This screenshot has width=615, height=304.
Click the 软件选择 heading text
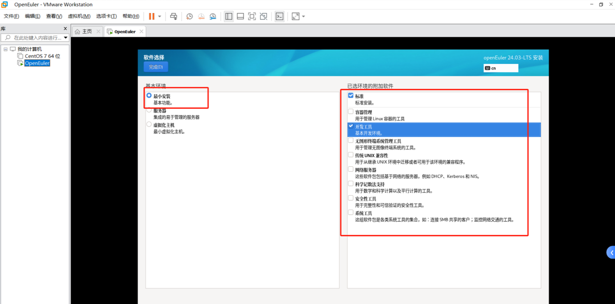click(154, 58)
